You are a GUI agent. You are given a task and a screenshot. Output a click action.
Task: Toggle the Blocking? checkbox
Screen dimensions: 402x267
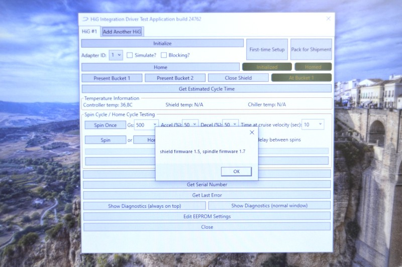(164, 55)
